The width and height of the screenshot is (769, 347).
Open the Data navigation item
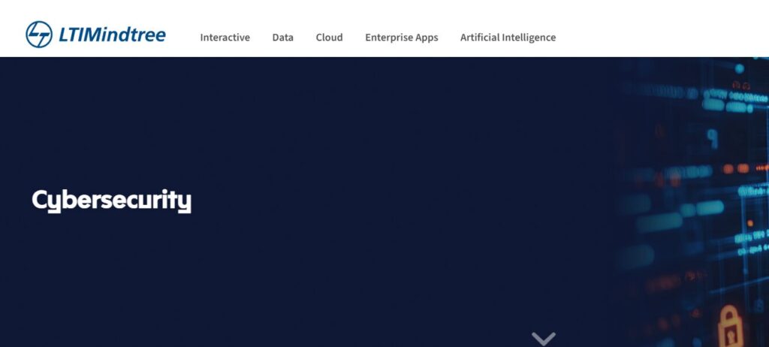(x=283, y=38)
